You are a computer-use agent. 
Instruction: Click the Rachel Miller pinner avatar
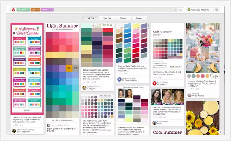point(154,123)
